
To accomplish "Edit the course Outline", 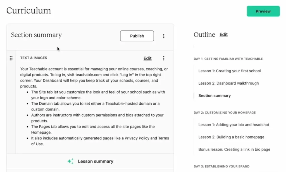I will (223, 35).
